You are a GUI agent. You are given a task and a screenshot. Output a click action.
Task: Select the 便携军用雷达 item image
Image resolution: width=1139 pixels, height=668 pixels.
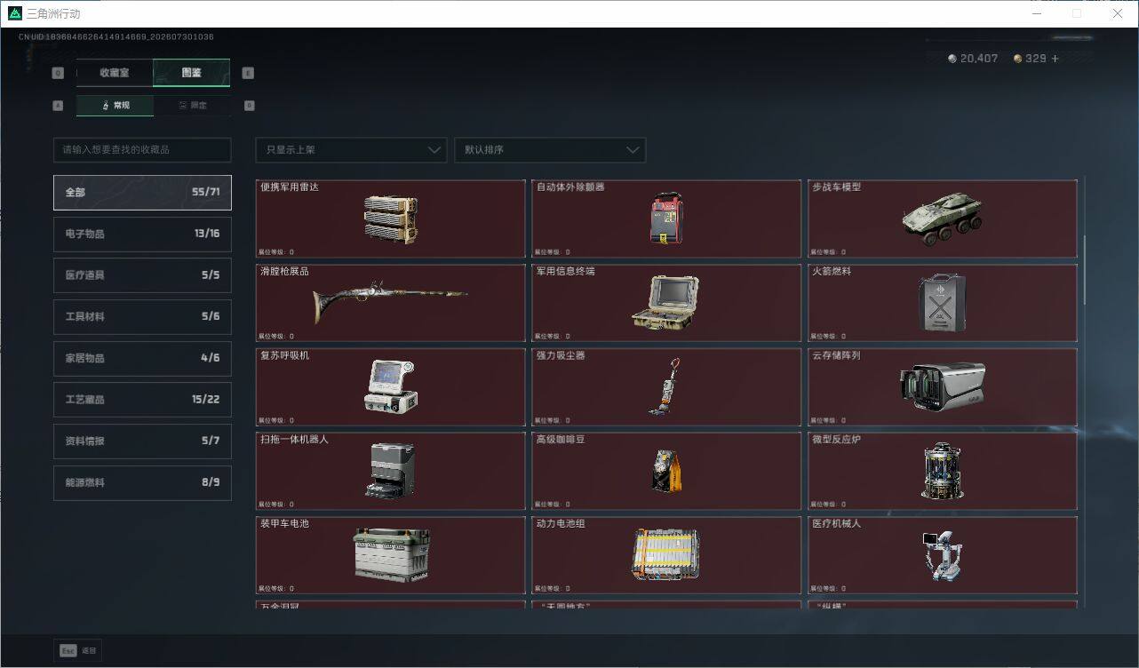[391, 219]
